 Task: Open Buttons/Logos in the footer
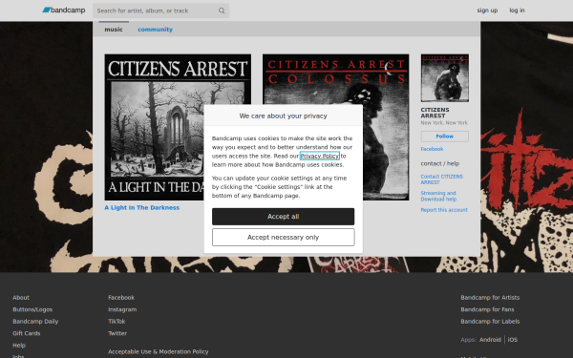[x=32, y=309]
